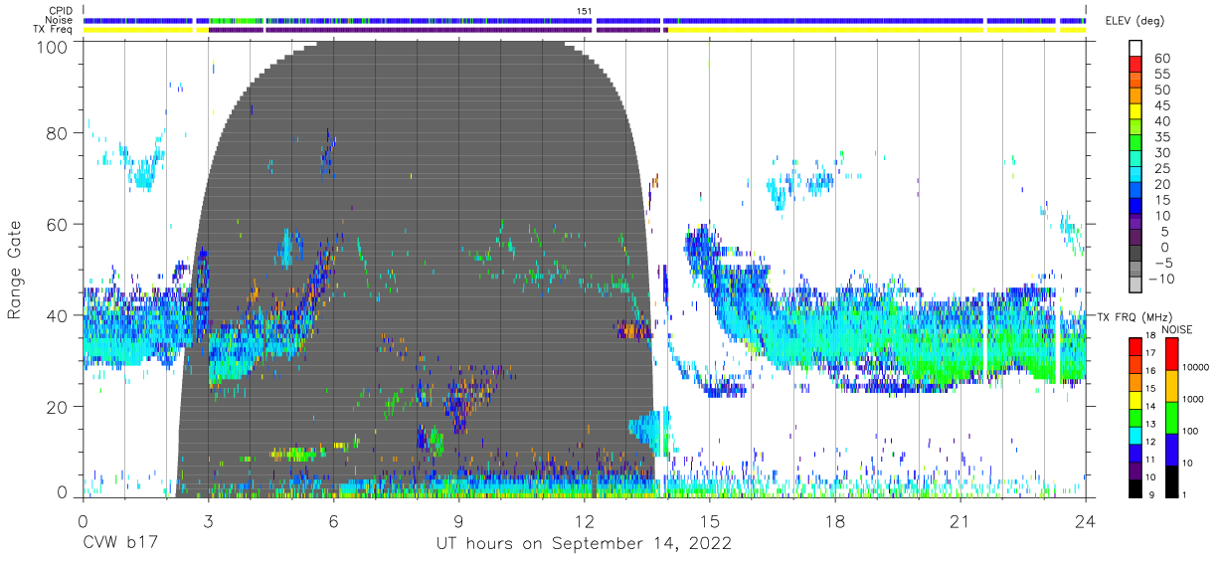Click the NOISE legend value '1000'
The image size is (1221, 564).
pyautogui.click(x=1194, y=399)
